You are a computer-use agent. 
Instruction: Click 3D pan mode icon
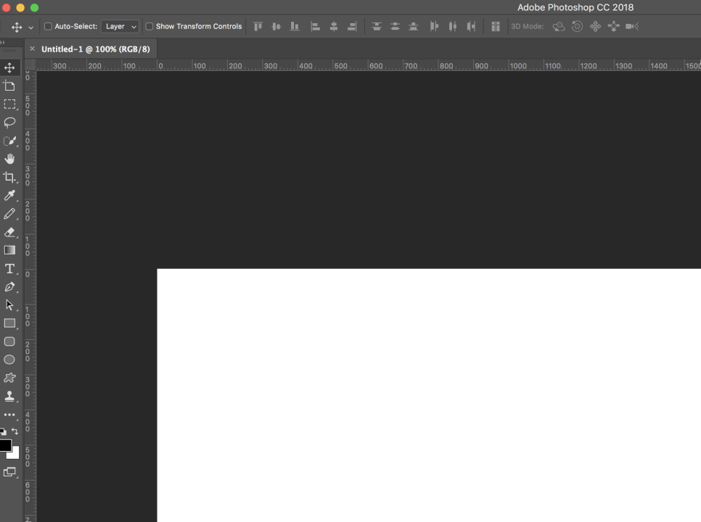click(596, 26)
